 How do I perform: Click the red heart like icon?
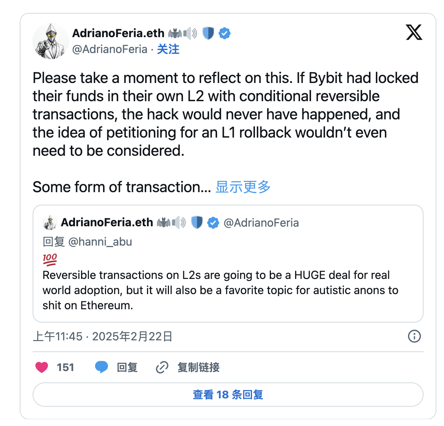click(42, 367)
